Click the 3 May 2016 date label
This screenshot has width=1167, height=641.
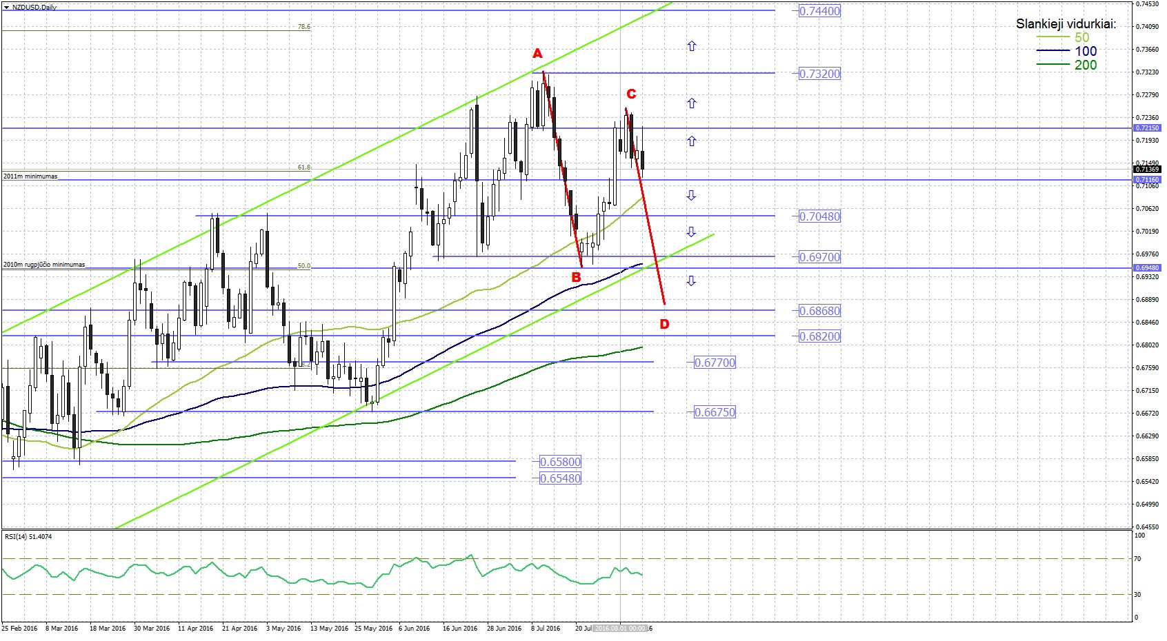283,629
